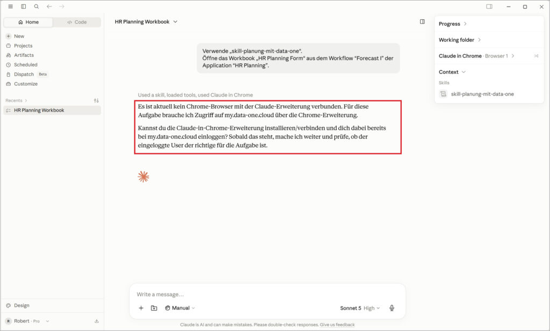
Task: Expand the Progress section
Action: 453,24
